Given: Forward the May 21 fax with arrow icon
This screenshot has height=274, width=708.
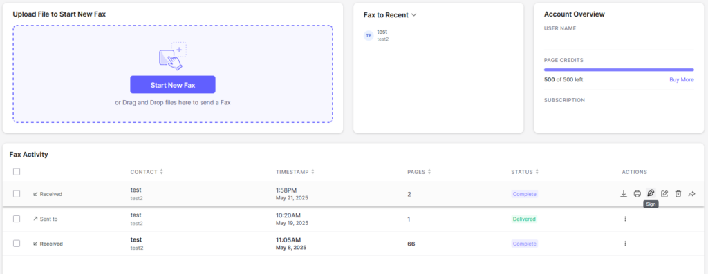Looking at the screenshot, I should [x=691, y=194].
